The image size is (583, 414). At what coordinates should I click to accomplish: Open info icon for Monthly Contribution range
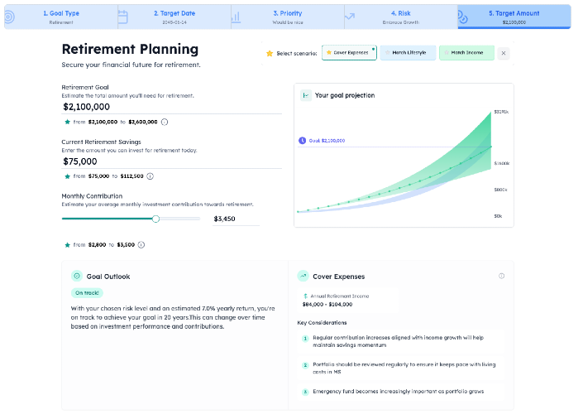click(141, 245)
